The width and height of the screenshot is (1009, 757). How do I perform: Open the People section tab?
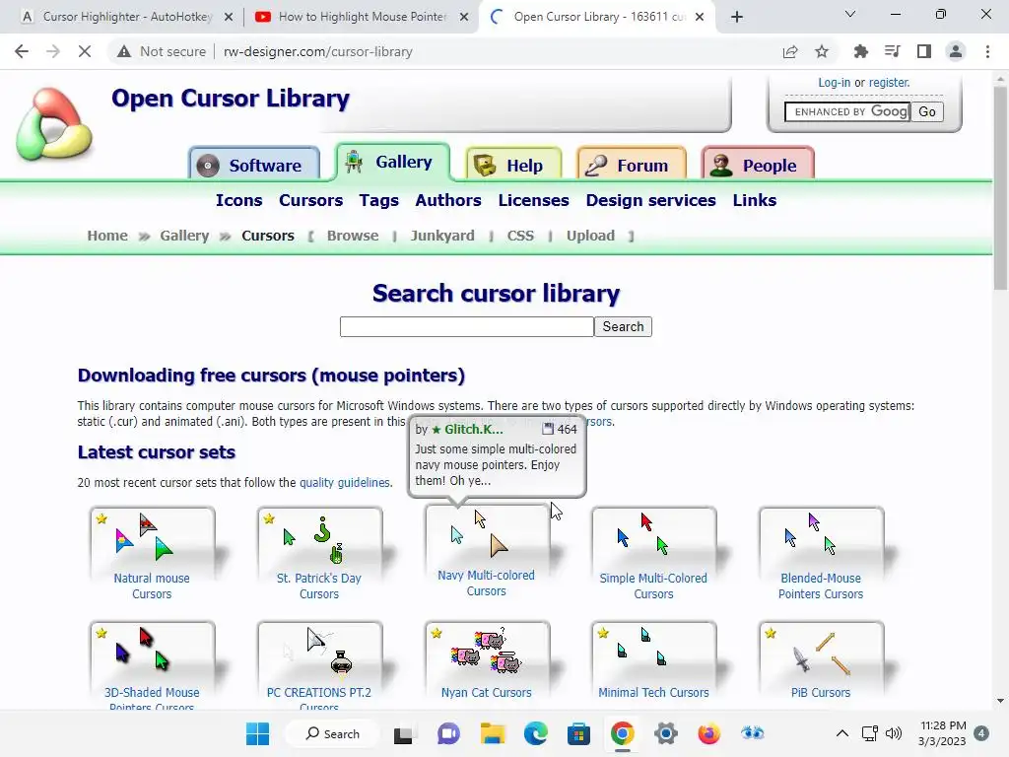point(758,165)
